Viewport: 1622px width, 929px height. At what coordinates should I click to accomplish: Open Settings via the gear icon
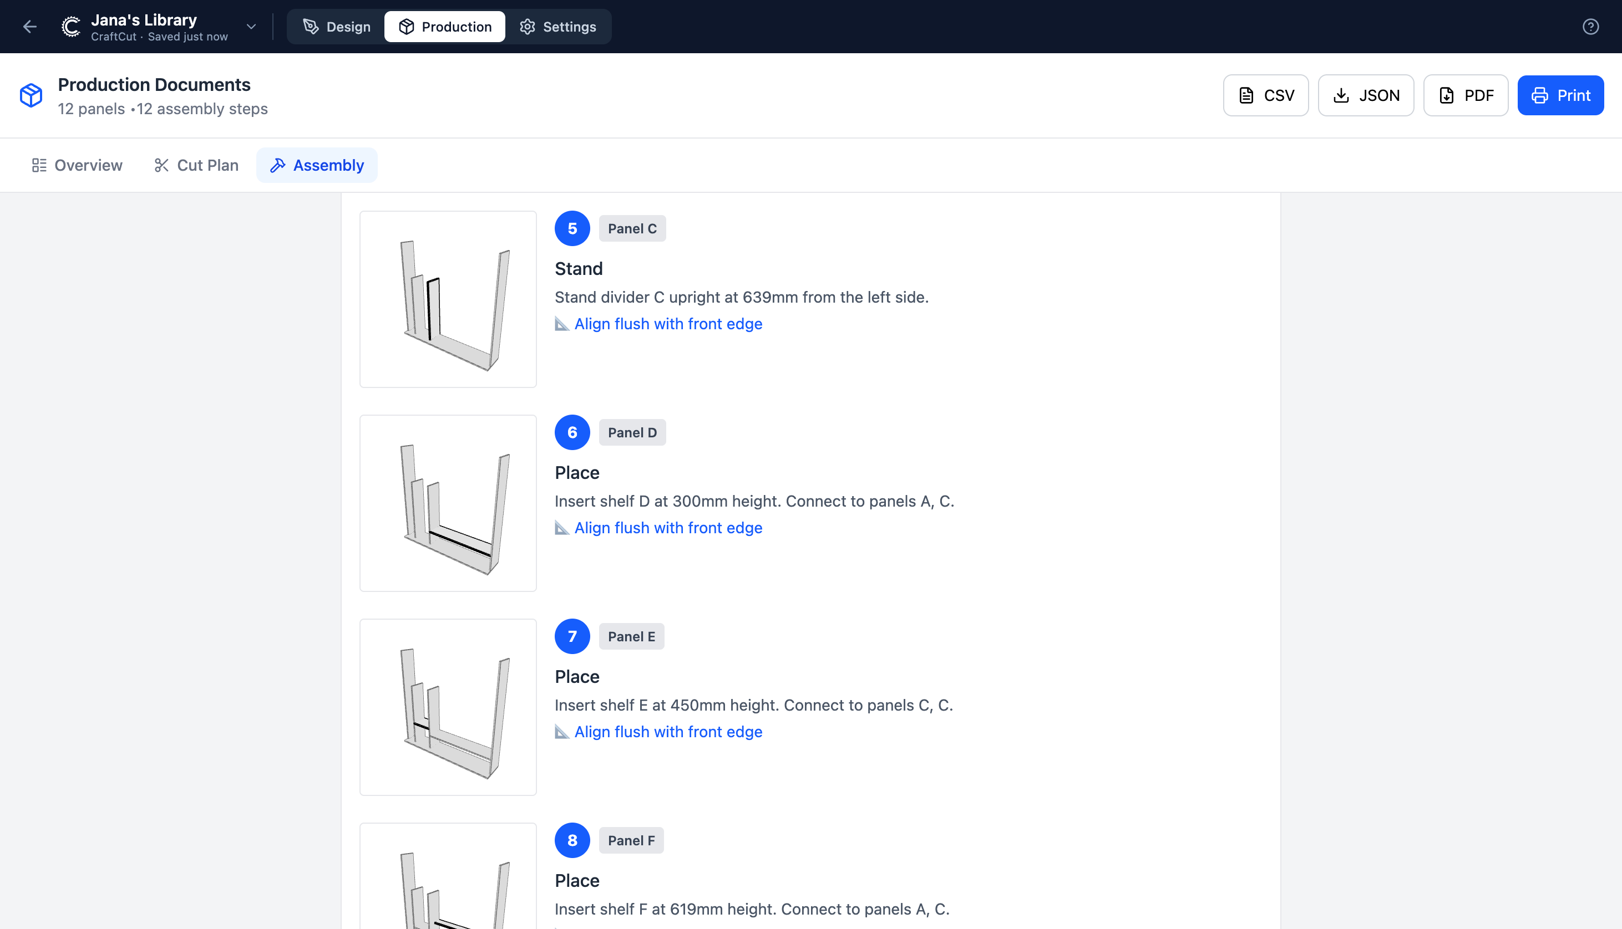click(x=528, y=26)
